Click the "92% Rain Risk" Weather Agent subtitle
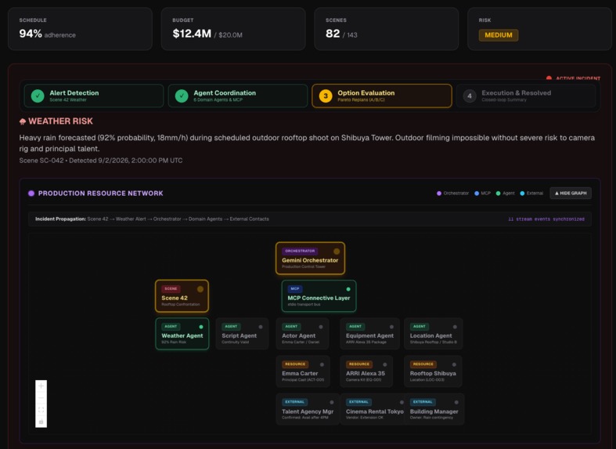This screenshot has height=449, width=616. (174, 342)
